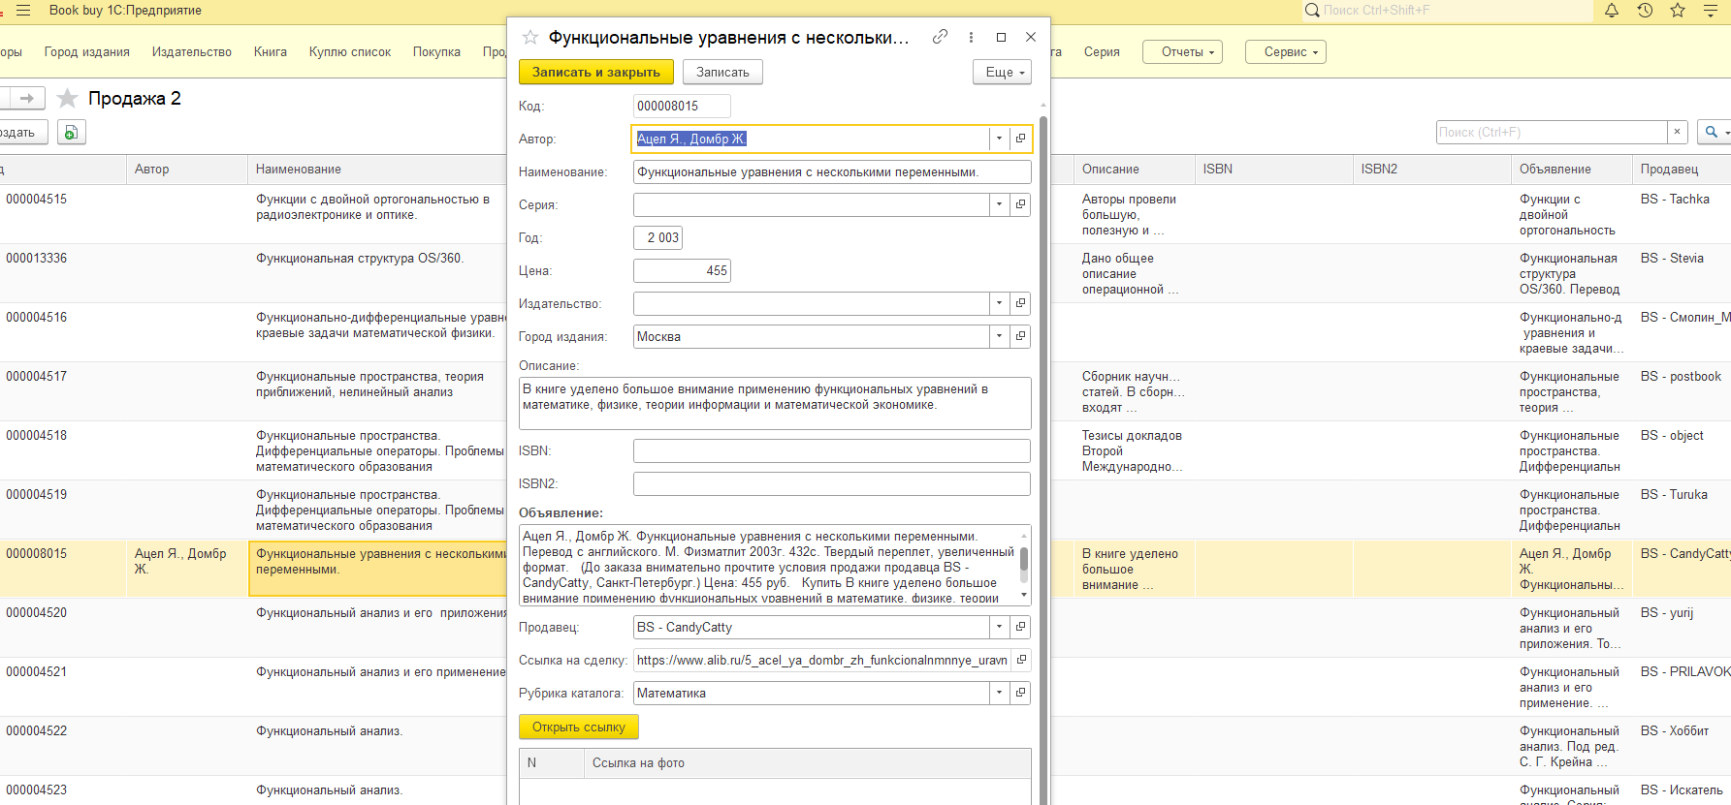
Task: Open notifications bell
Action: [1612, 11]
